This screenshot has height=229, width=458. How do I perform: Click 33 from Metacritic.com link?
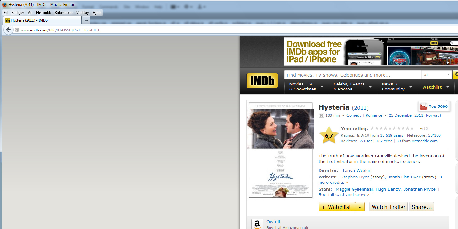coord(417,141)
